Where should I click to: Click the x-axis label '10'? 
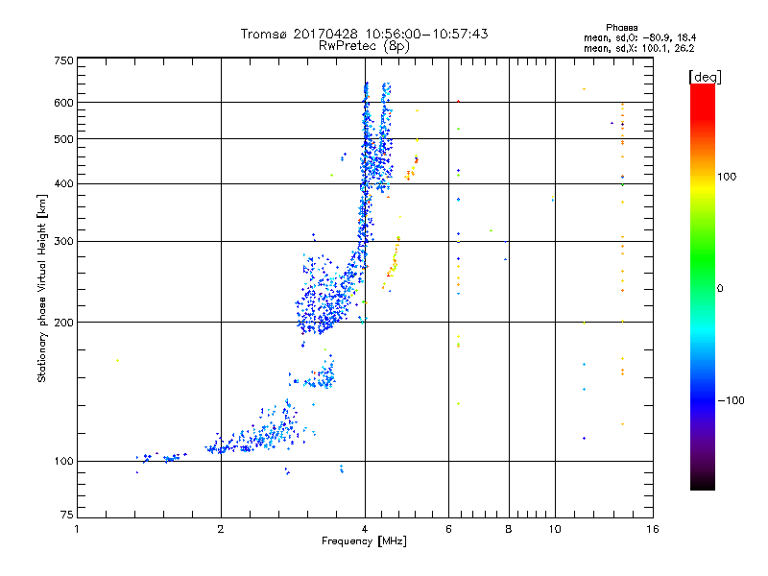555,529
